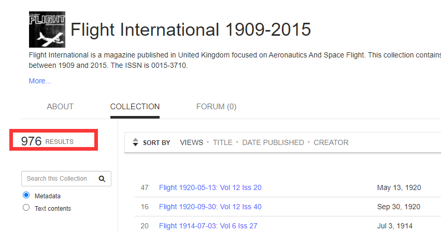Open Flight 1920-05-13: Vol 12 Iss 20
This screenshot has width=441, height=233.
tap(210, 187)
